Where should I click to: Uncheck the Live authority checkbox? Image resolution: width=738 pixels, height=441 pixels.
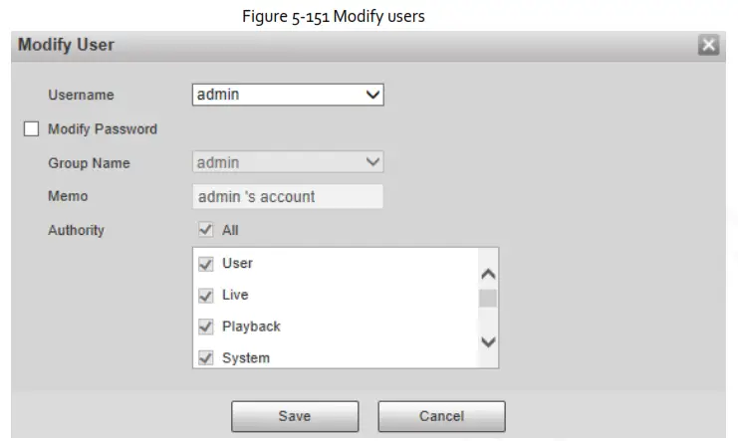click(206, 295)
